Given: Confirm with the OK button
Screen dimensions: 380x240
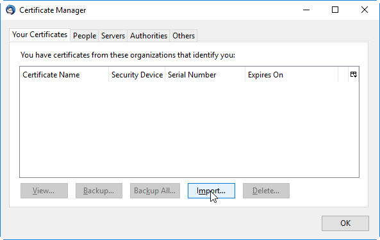Looking at the screenshot, I should pyautogui.click(x=345, y=223).
